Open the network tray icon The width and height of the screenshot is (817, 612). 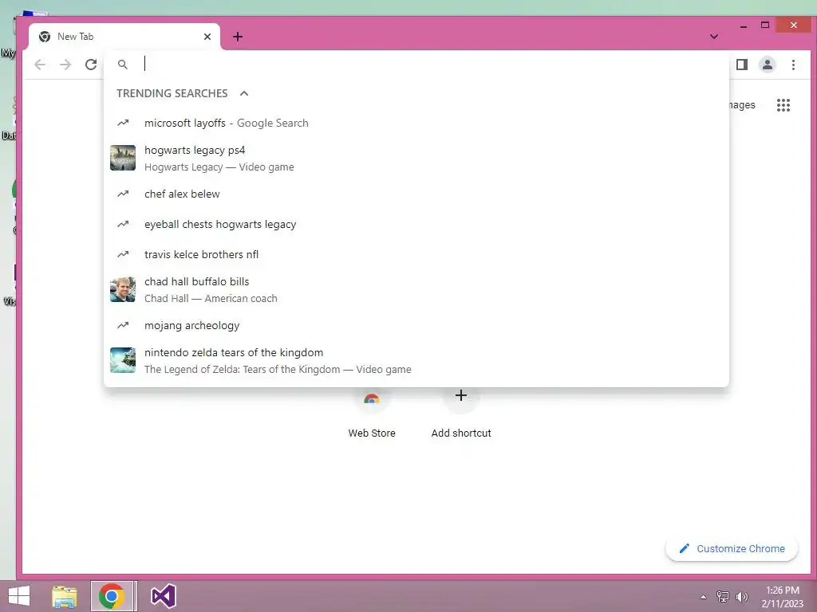tap(723, 597)
